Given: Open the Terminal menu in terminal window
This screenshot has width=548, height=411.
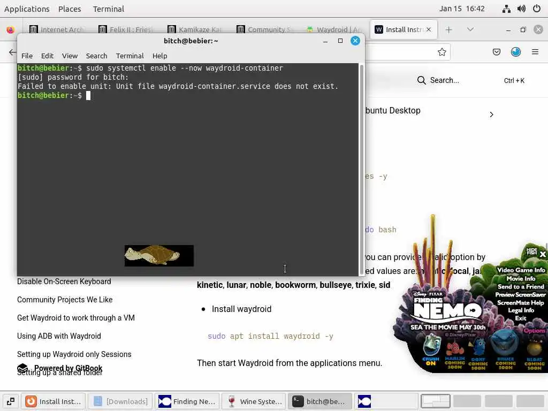Looking at the screenshot, I should pos(130,56).
